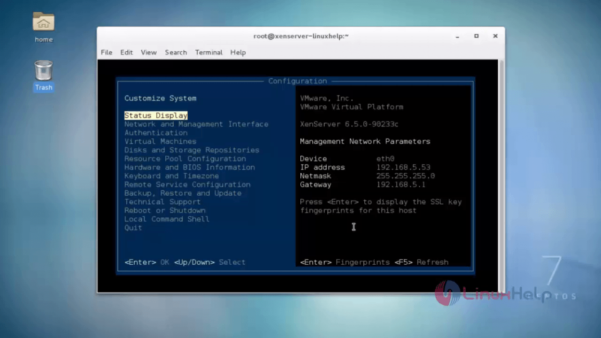Open the Terminal menu
The image size is (601, 338).
coord(209,52)
